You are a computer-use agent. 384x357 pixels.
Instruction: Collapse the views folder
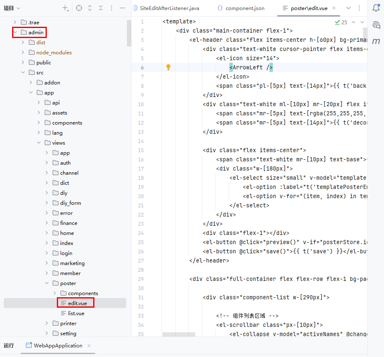(x=39, y=143)
